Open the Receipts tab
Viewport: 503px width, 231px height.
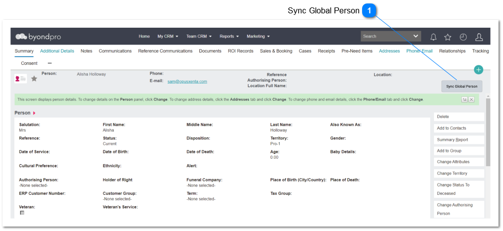pos(326,51)
